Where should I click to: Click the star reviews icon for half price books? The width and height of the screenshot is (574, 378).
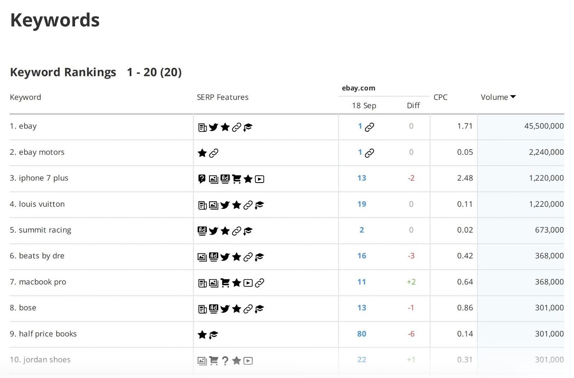point(202,335)
